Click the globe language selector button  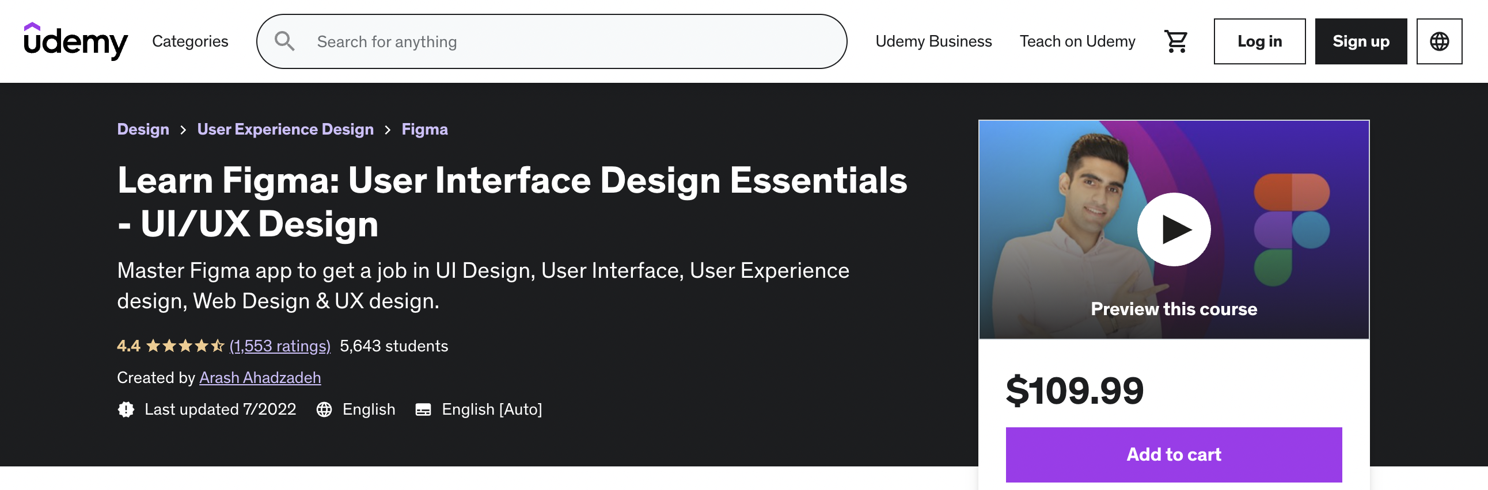[1439, 41]
